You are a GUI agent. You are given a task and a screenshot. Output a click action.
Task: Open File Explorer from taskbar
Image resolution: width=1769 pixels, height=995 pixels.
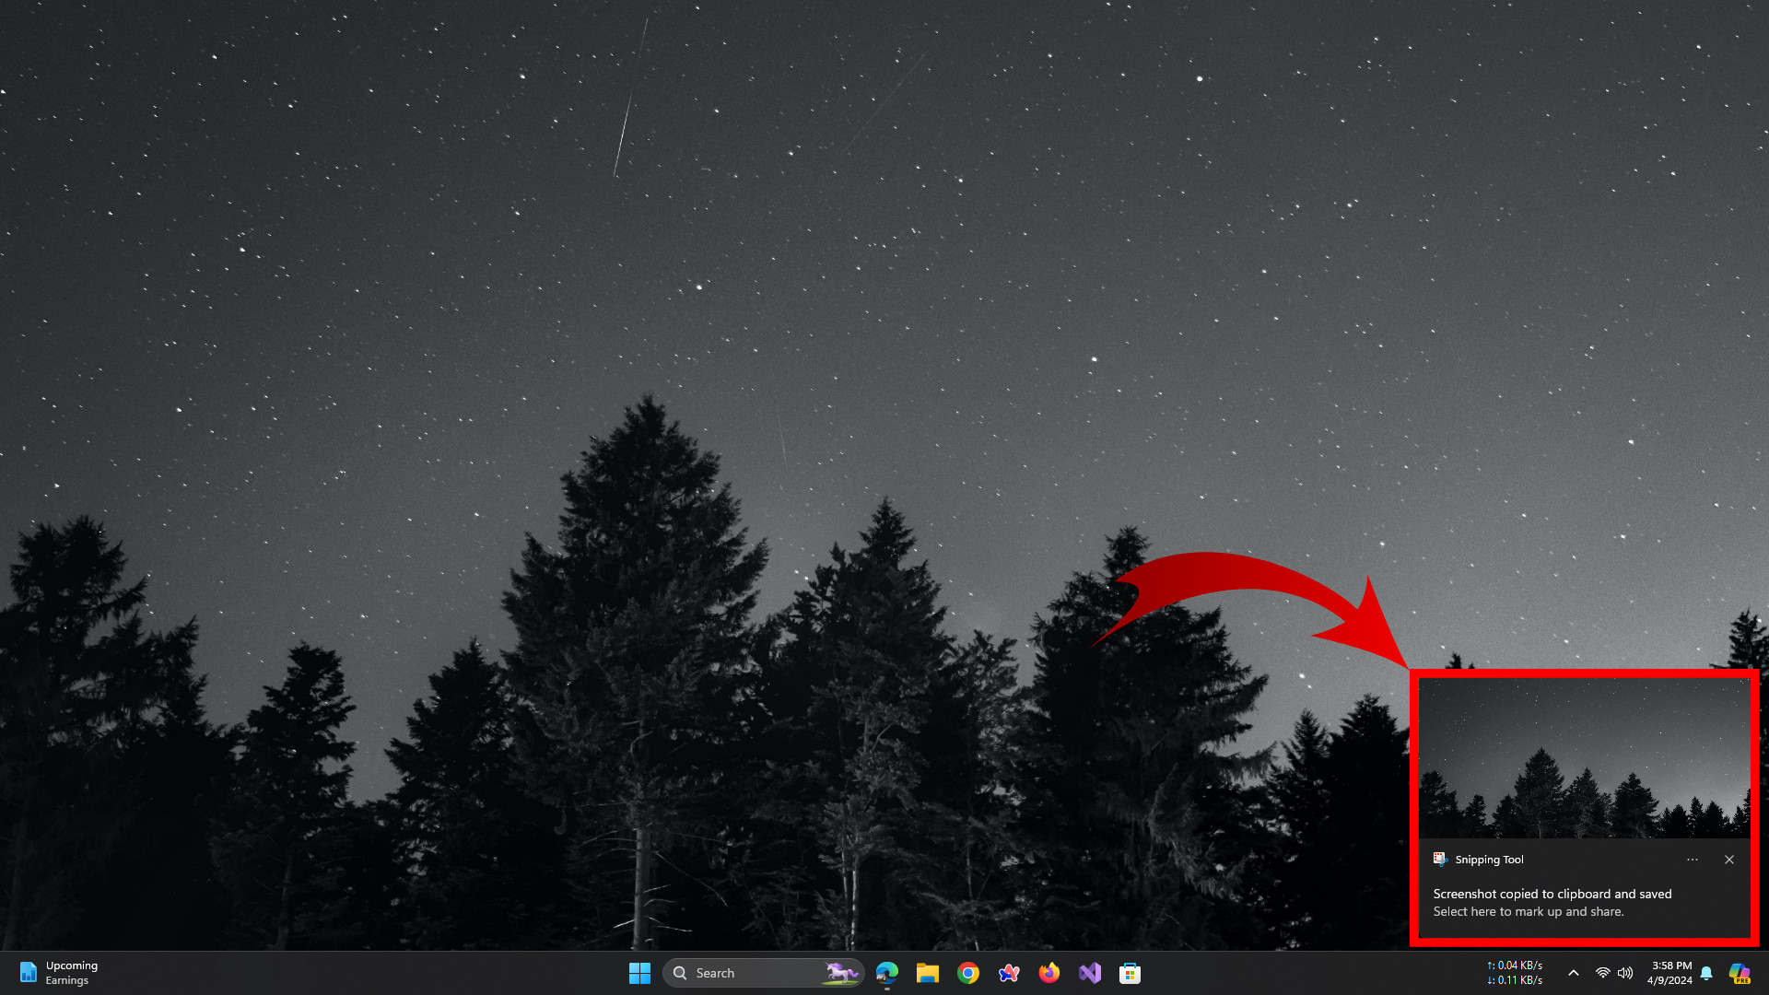point(927,973)
